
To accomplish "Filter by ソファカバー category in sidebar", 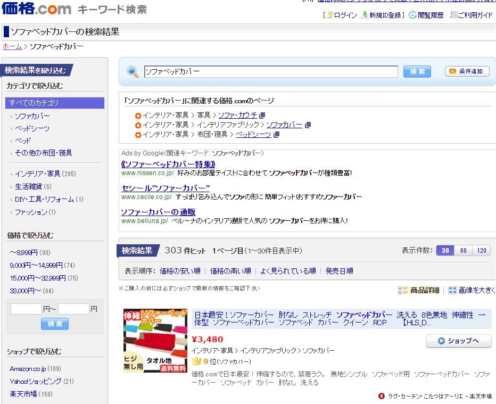I will pos(32,116).
